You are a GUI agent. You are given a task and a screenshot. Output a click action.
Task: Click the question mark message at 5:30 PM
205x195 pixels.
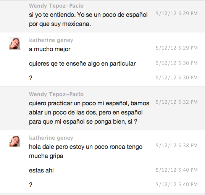31,78
